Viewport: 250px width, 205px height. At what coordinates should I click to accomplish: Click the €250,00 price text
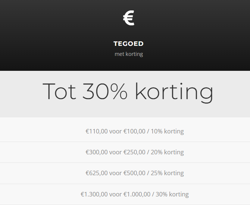(x=134, y=152)
